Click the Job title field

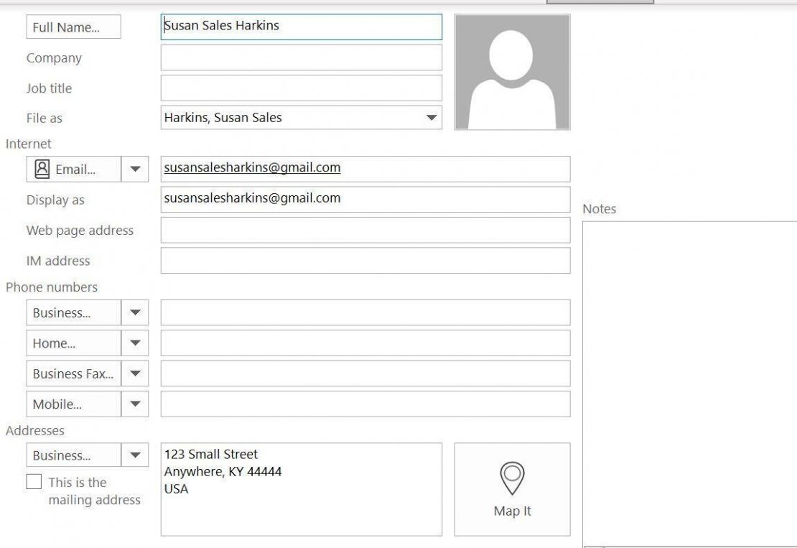(x=302, y=87)
